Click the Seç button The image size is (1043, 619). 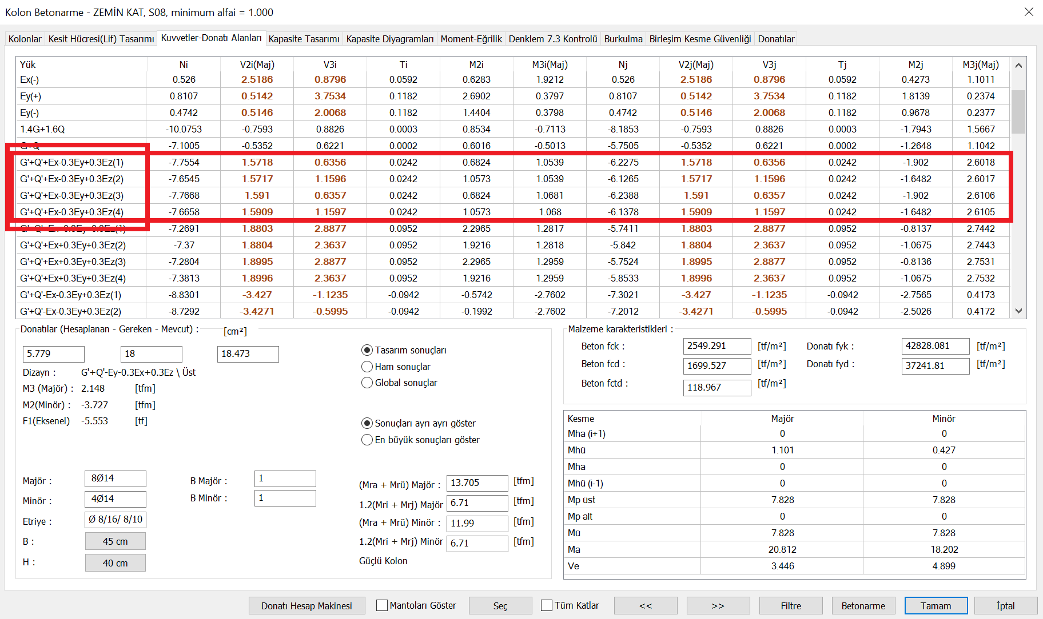pos(500,606)
